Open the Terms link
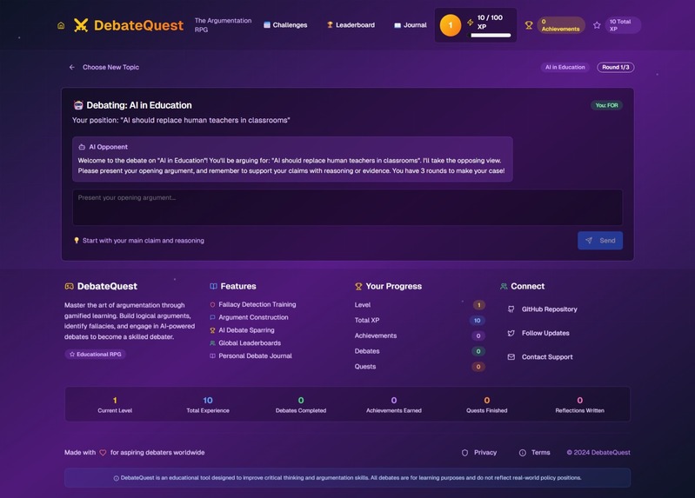 [541, 453]
